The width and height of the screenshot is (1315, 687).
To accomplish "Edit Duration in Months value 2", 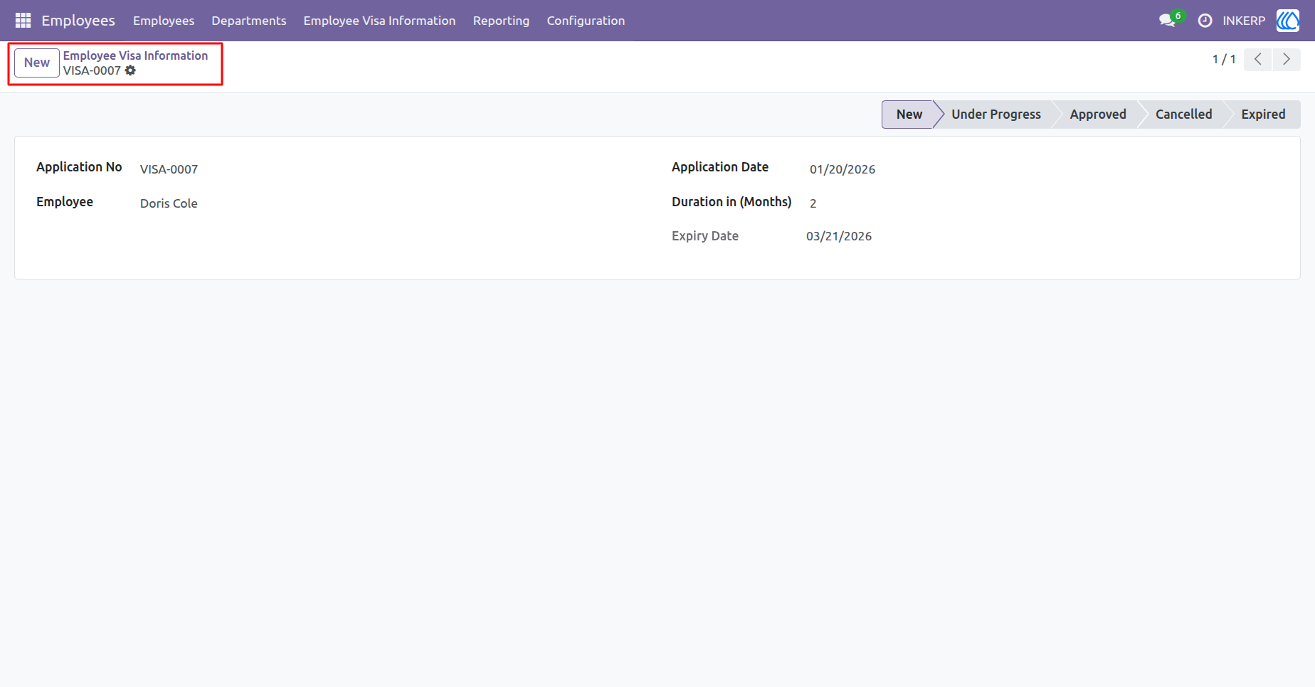I will tap(813, 203).
